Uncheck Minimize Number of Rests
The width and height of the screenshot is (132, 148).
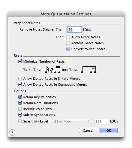[x=20, y=61]
